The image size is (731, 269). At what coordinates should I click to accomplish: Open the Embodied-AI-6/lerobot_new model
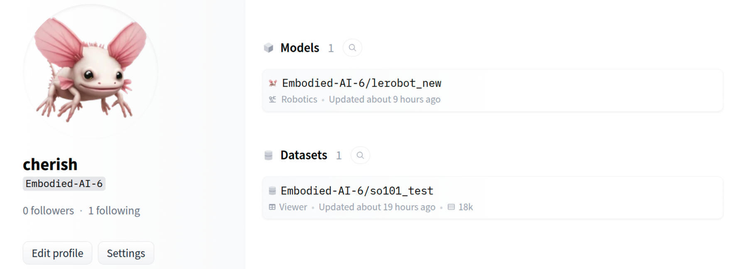click(x=361, y=83)
